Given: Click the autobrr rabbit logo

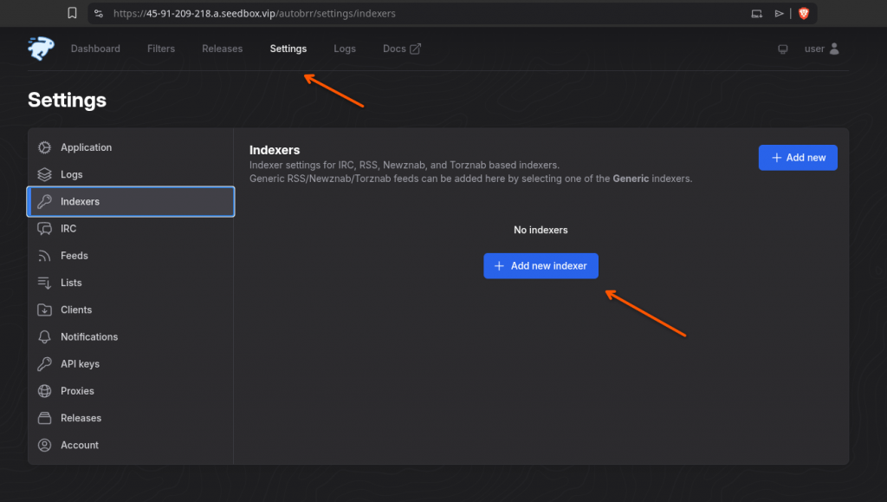Looking at the screenshot, I should tap(41, 49).
